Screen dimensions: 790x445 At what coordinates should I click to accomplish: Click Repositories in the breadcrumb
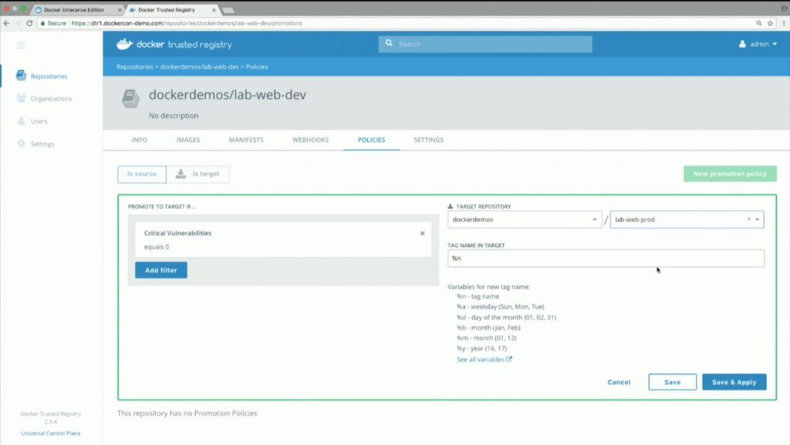point(134,66)
